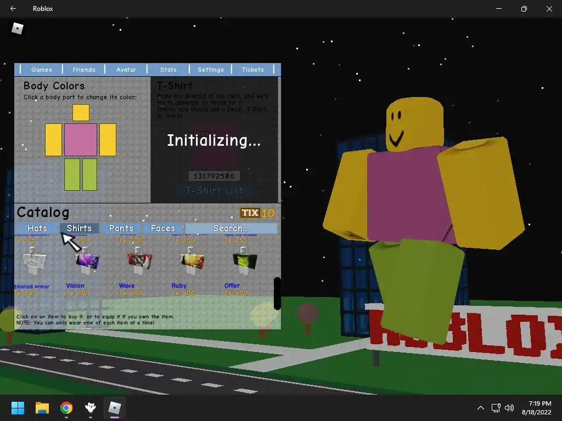Image resolution: width=562 pixels, height=421 pixels.
Task: Open the Friends tab
Action: 84,70
